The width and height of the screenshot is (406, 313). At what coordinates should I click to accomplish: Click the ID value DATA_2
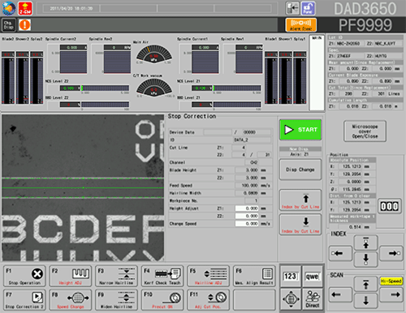(252, 139)
